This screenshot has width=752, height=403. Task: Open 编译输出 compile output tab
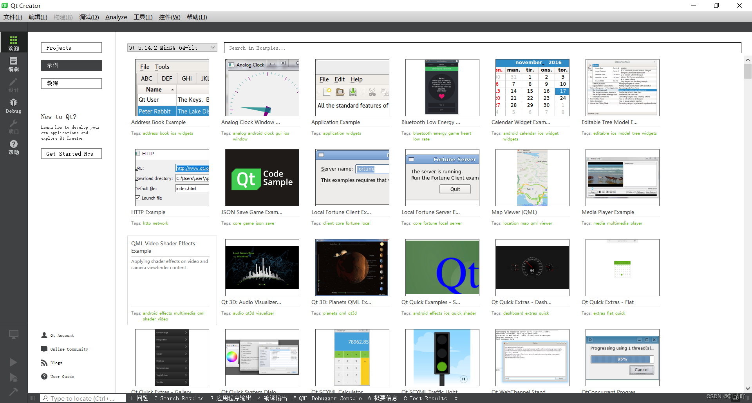pos(272,398)
